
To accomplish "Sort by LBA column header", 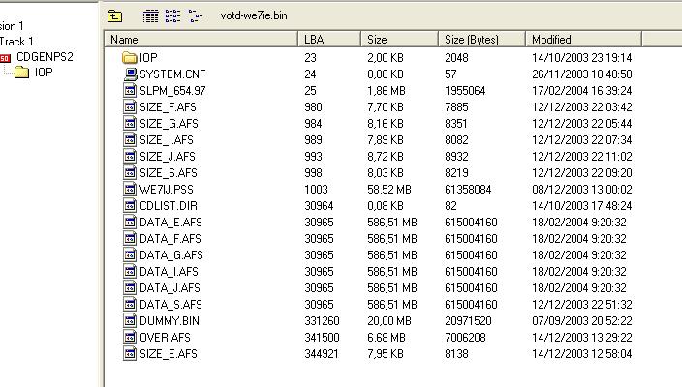I will (x=329, y=39).
